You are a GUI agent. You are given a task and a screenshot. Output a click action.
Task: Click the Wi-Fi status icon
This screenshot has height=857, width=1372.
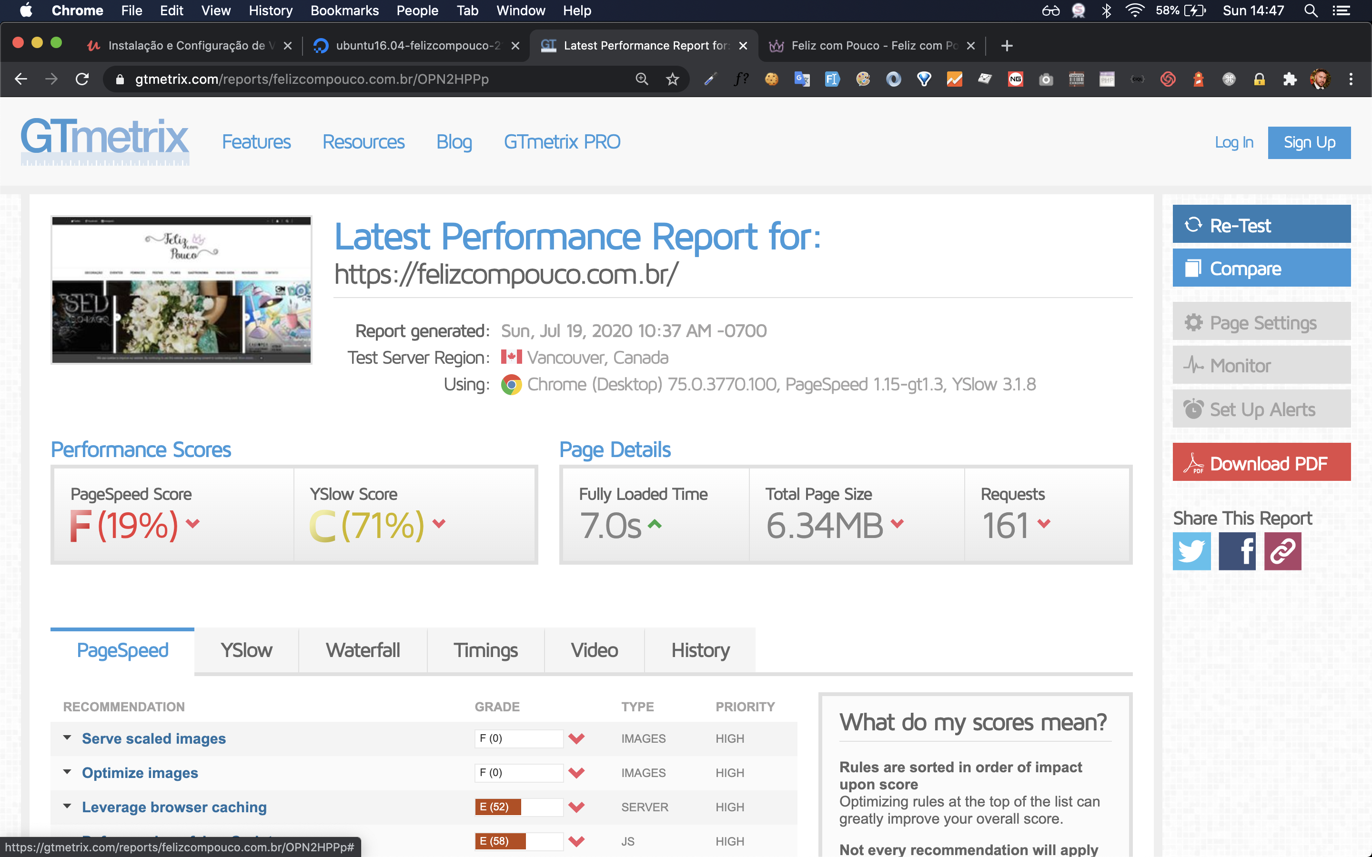[1134, 10]
